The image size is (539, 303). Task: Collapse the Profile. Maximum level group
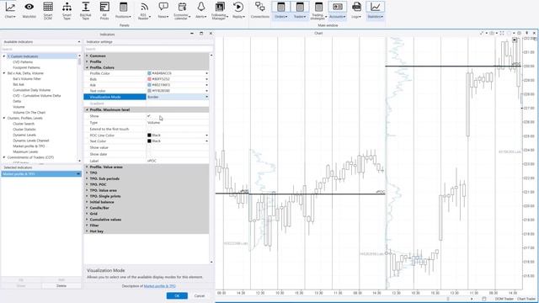tap(87, 109)
